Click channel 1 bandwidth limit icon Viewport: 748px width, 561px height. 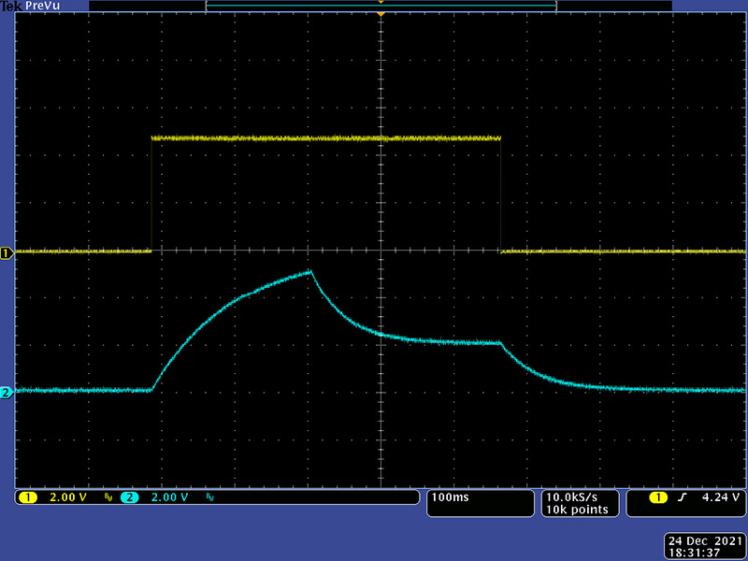click(x=108, y=497)
